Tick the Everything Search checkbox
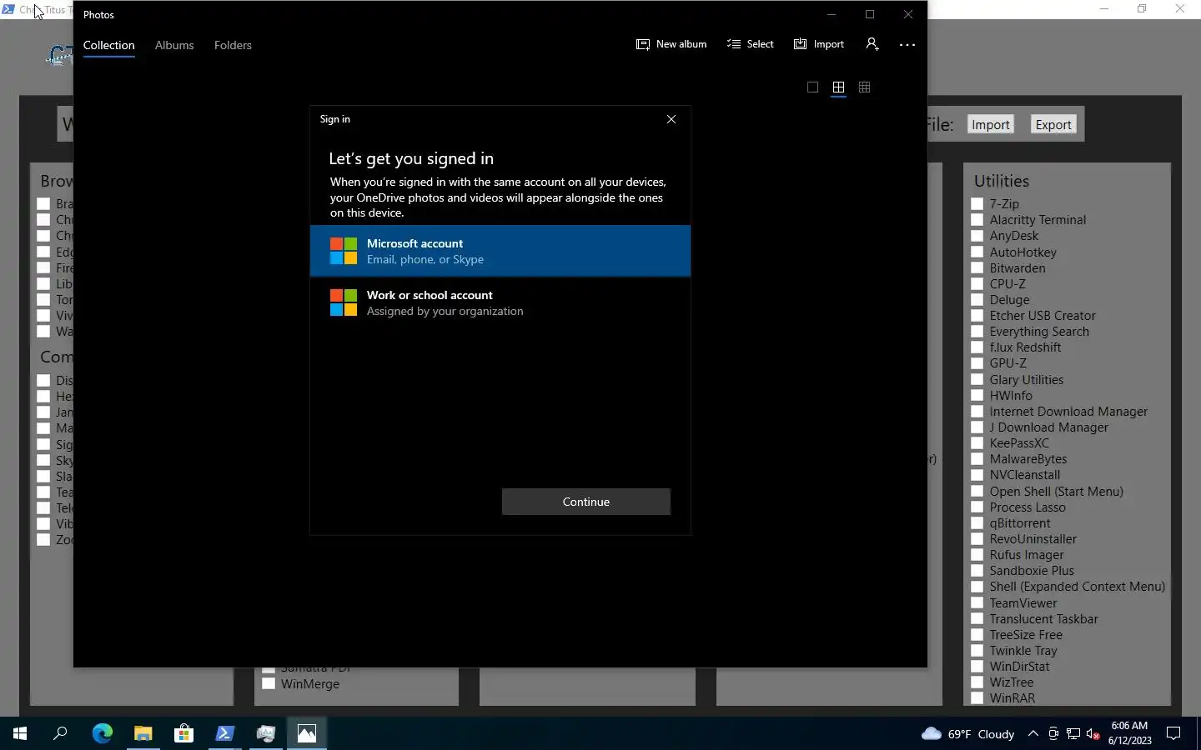1201x750 pixels. coord(977,332)
